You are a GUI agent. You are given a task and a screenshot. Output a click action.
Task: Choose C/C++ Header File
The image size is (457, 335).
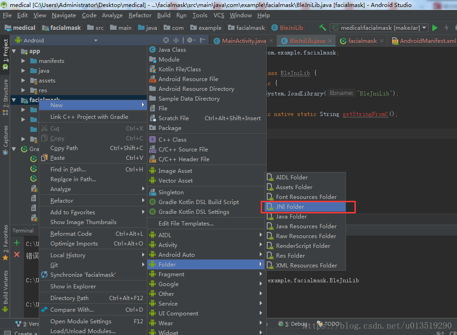click(x=207, y=159)
